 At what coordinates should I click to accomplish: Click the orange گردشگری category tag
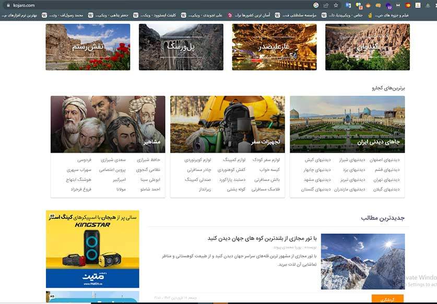tap(387, 299)
